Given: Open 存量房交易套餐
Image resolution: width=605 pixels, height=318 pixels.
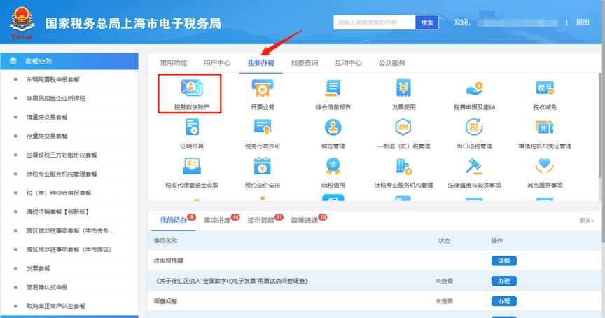Looking at the screenshot, I should pos(47,136).
